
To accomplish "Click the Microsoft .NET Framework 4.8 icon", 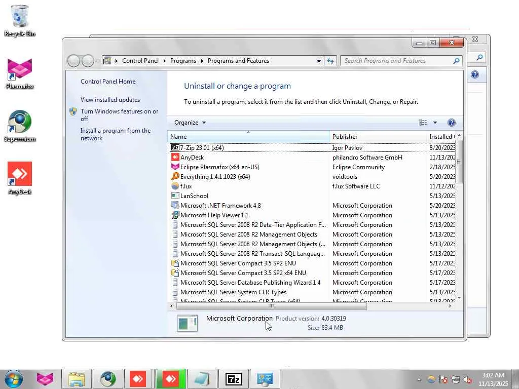I will [x=175, y=206].
